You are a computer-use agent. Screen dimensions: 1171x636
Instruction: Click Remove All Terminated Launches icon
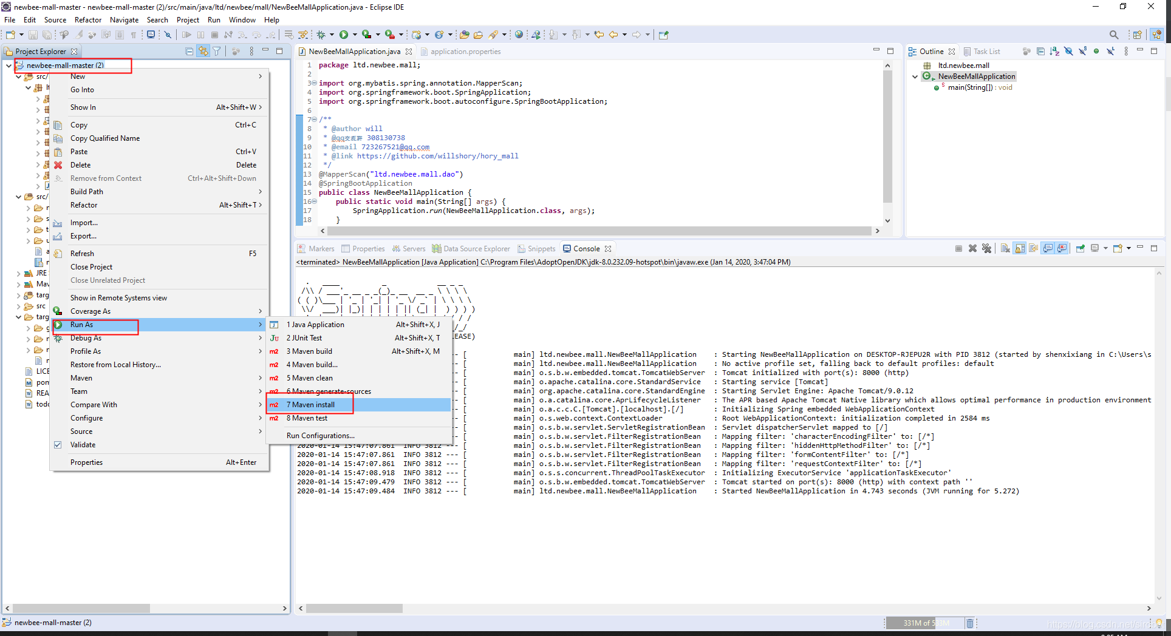pyautogui.click(x=986, y=248)
